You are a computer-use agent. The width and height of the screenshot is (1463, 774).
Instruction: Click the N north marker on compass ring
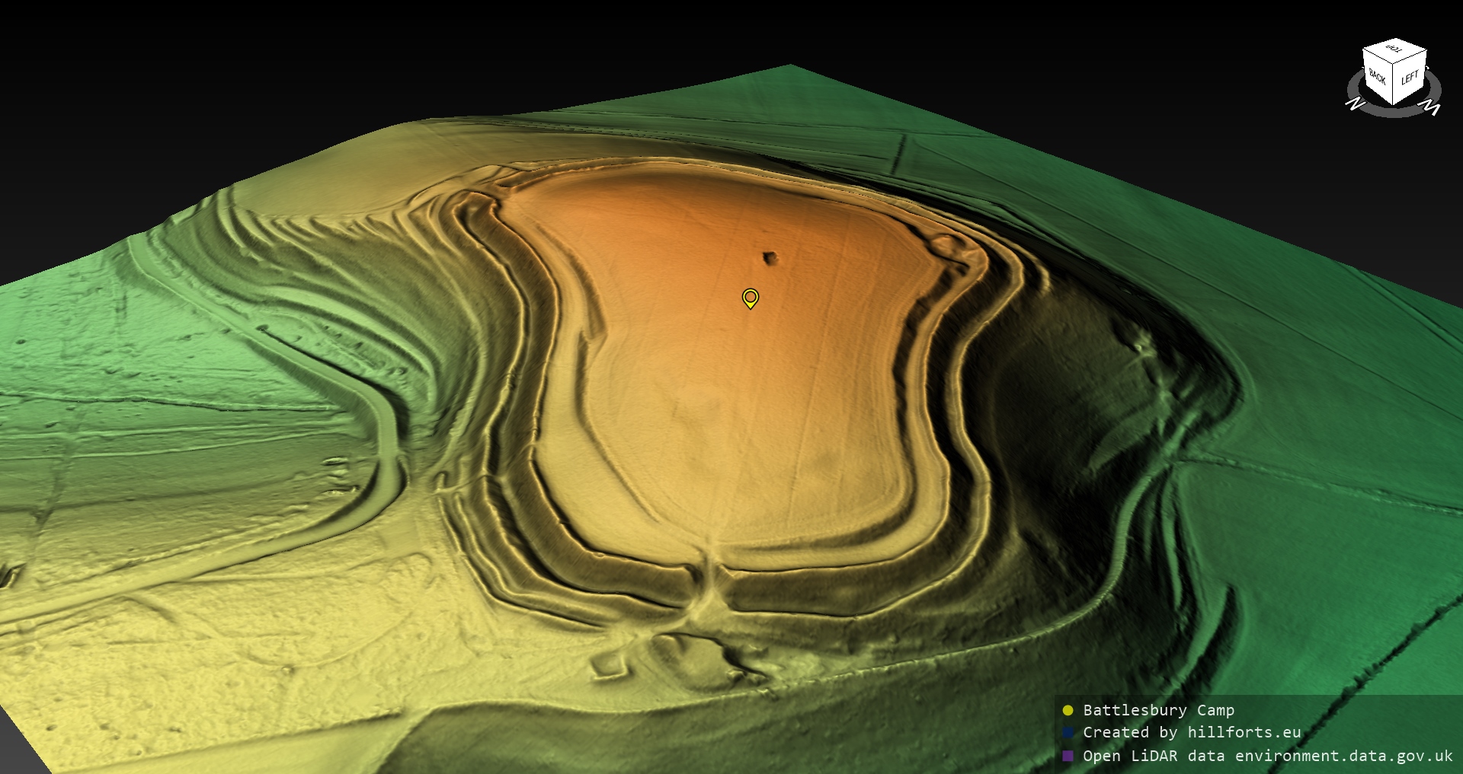1355,104
